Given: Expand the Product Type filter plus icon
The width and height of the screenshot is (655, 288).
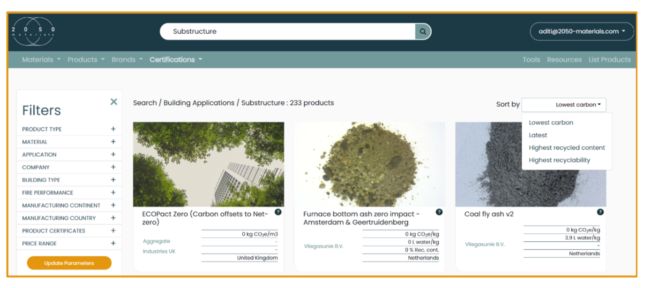Looking at the screenshot, I should point(113,129).
